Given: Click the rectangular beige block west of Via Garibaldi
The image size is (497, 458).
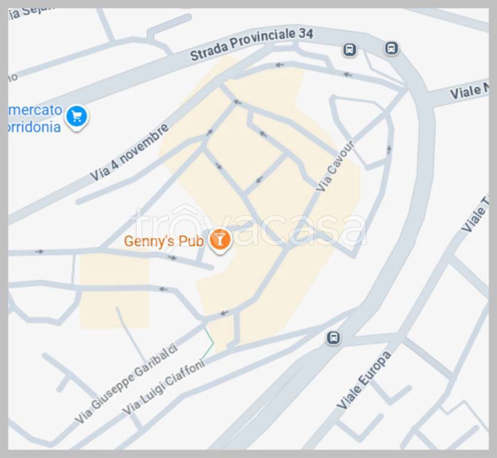Looking at the screenshot, I should click(x=114, y=292).
